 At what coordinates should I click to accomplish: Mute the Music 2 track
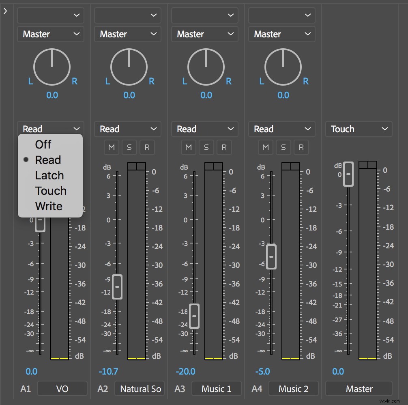pos(266,147)
